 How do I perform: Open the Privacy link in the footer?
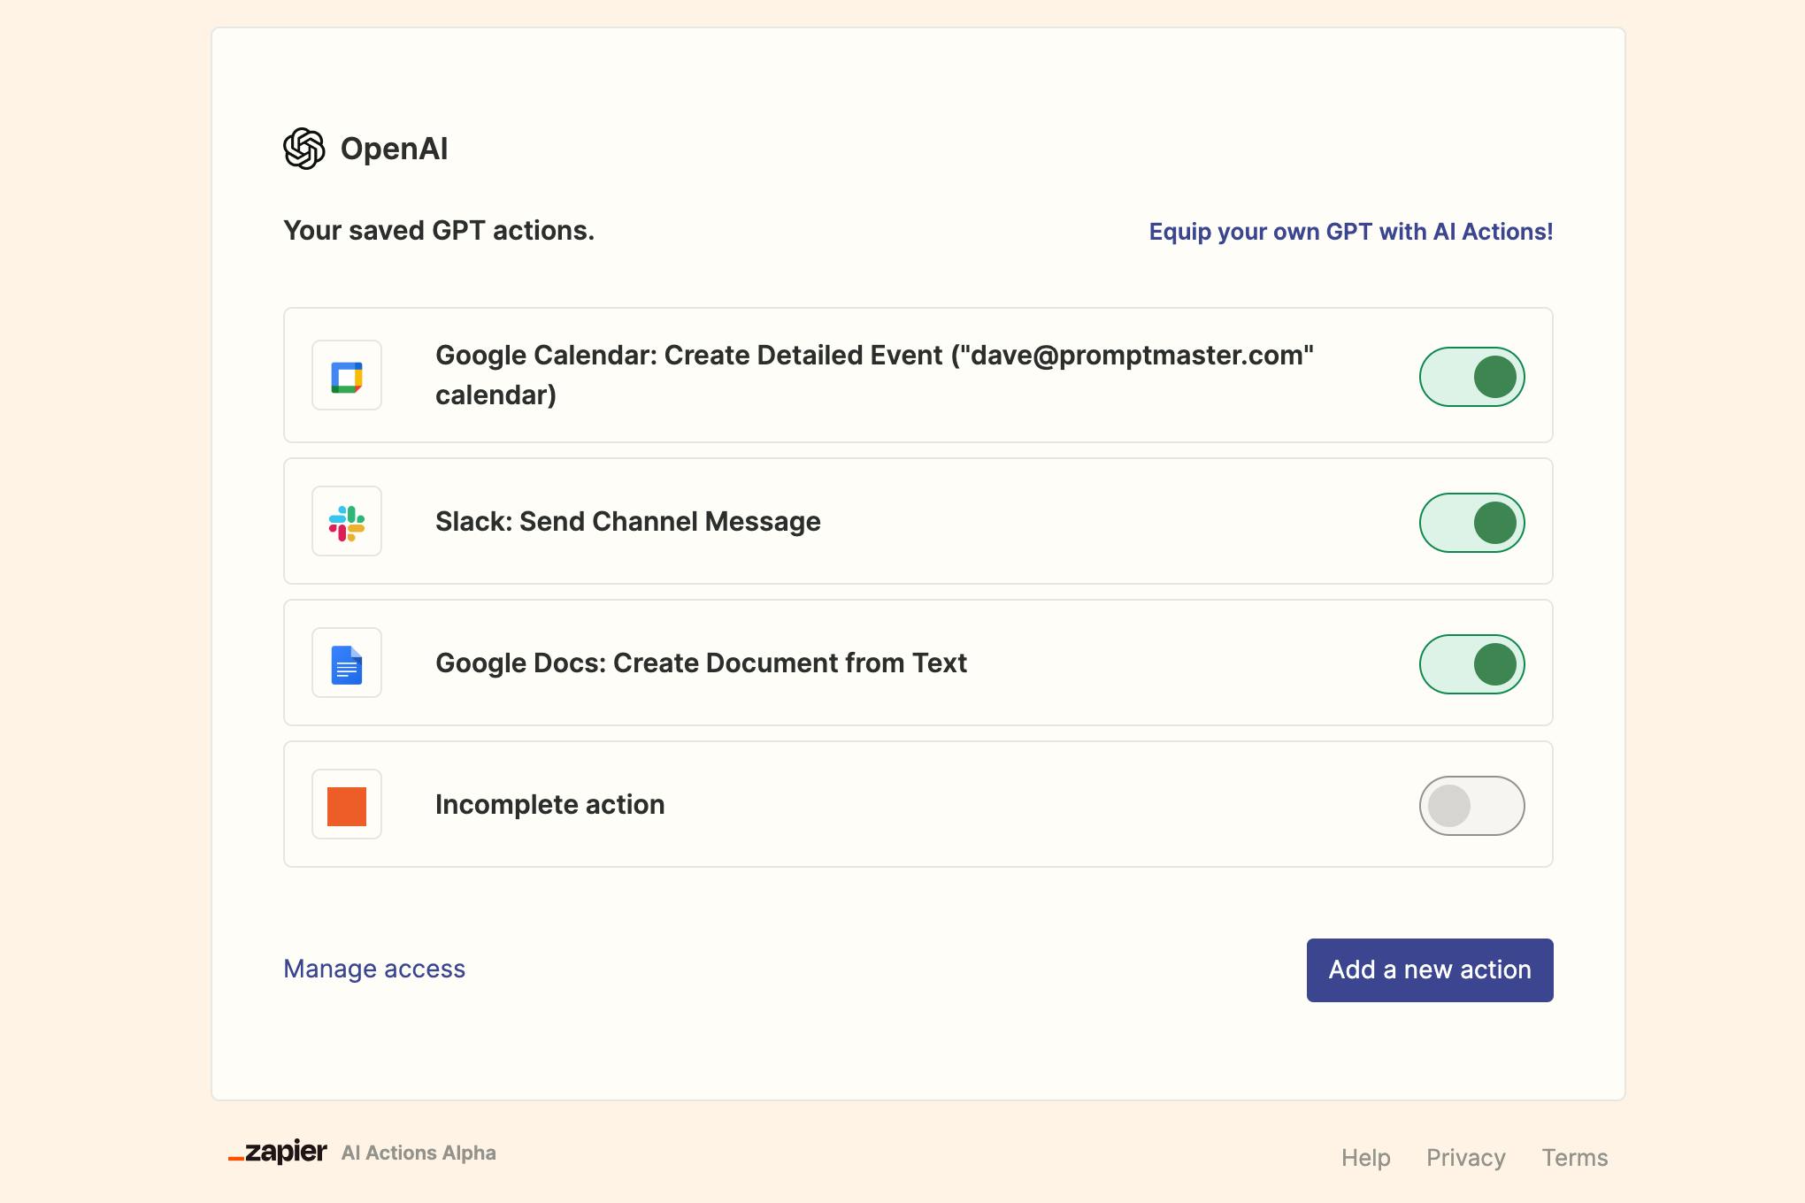click(x=1466, y=1158)
